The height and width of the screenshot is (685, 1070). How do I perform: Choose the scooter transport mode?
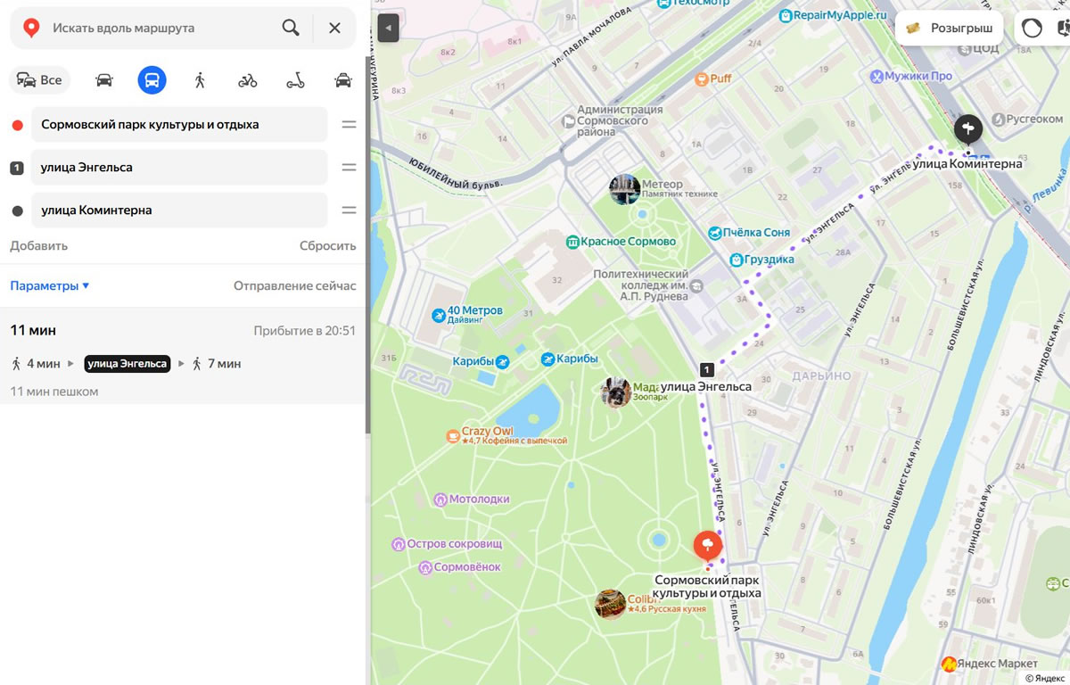click(x=295, y=80)
